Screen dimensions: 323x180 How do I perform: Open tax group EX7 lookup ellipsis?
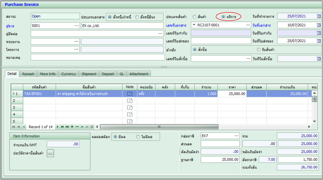[x=236, y=136]
